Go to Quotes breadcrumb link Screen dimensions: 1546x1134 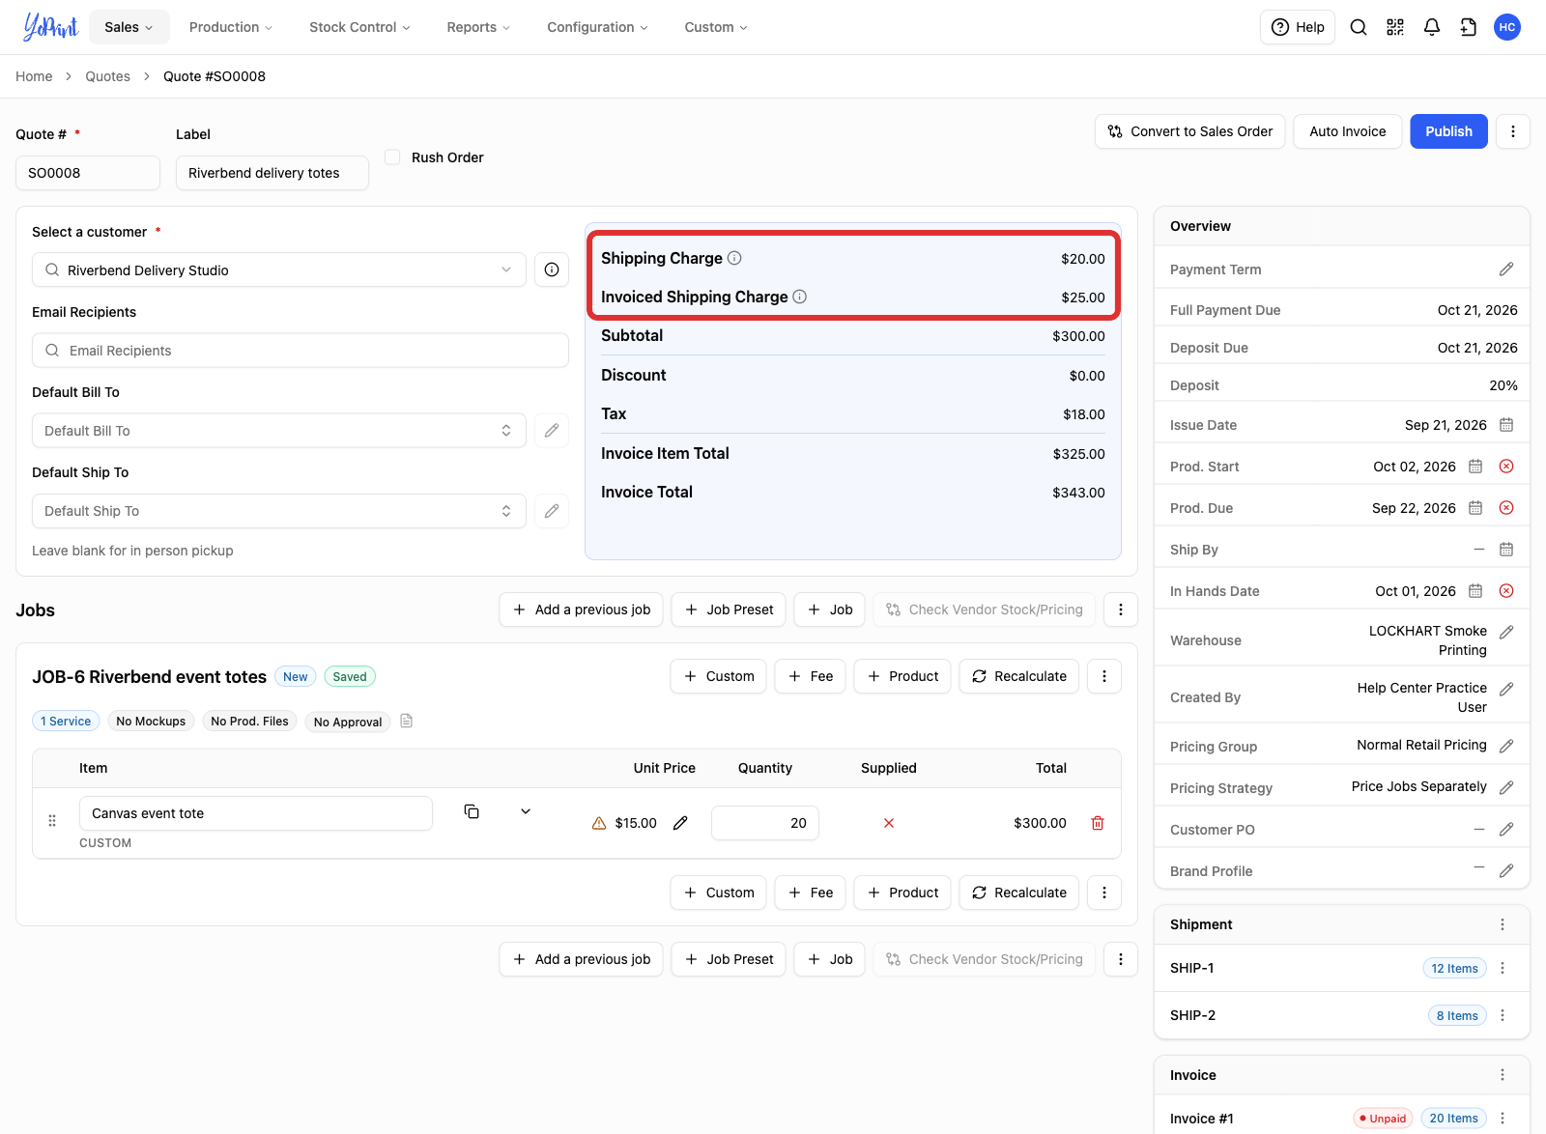point(107,76)
